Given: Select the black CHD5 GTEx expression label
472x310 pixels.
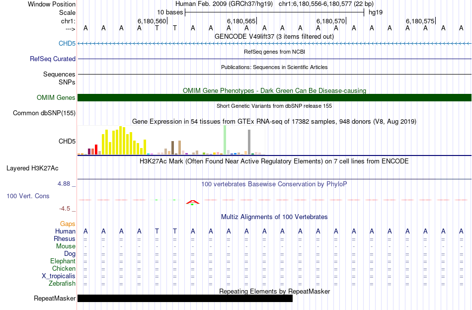Looking at the screenshot, I should coord(67,141).
